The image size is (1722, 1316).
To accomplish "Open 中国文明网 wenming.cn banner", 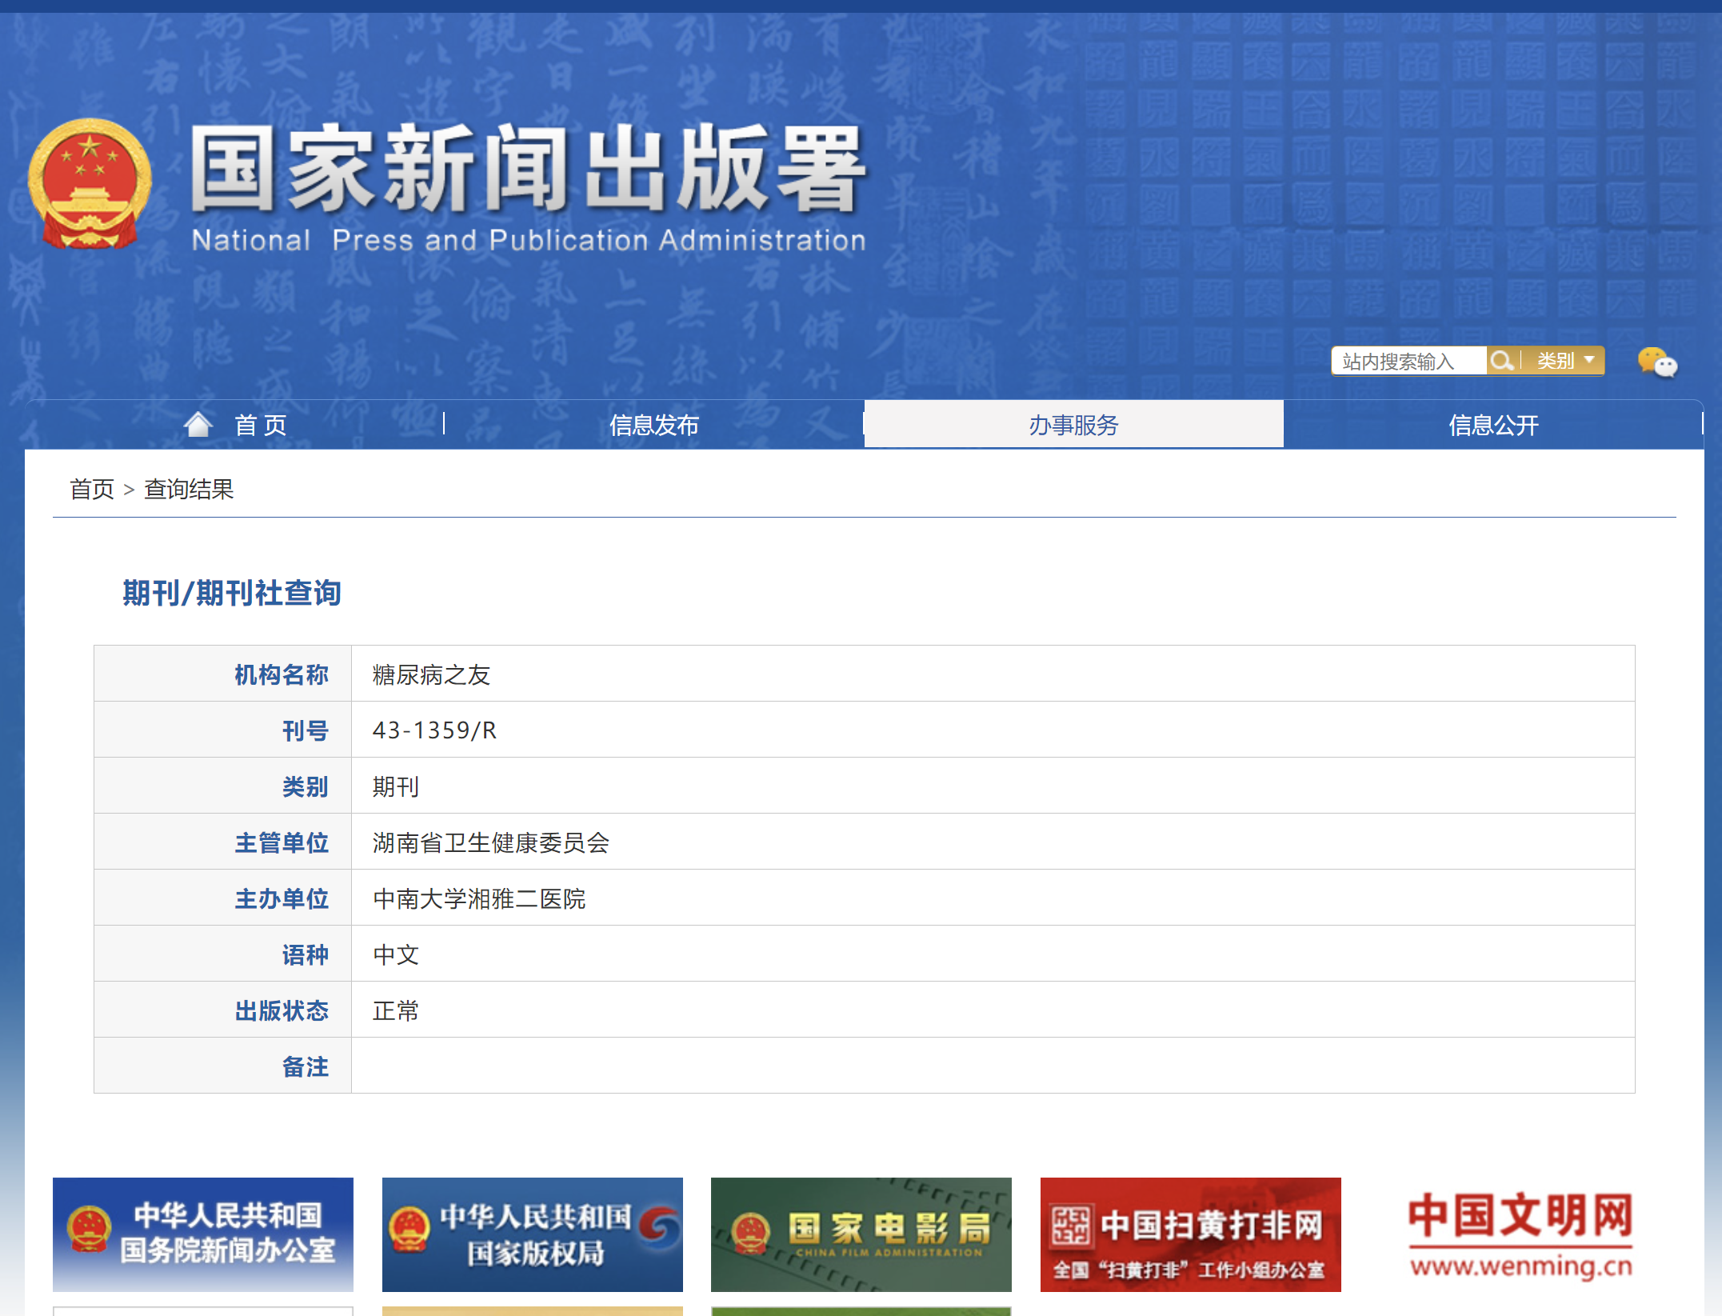I will tap(1520, 1234).
